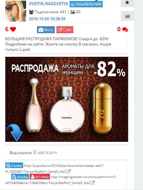Open external link icon after Camp5_Ad2 yuputka URL
This screenshot has height=190, width=143.
point(69,171)
